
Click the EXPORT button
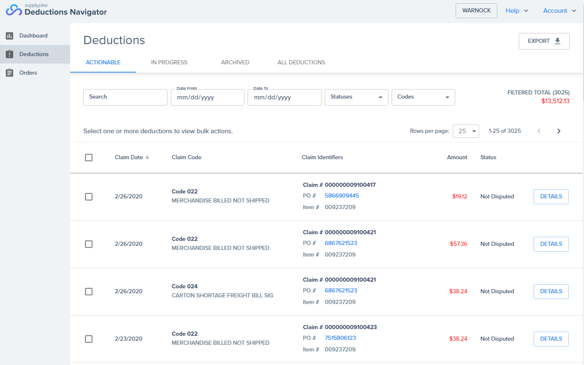click(544, 41)
